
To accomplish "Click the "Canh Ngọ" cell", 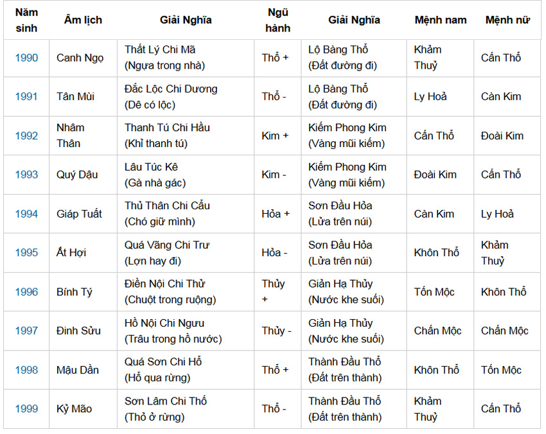I will tap(80, 58).
